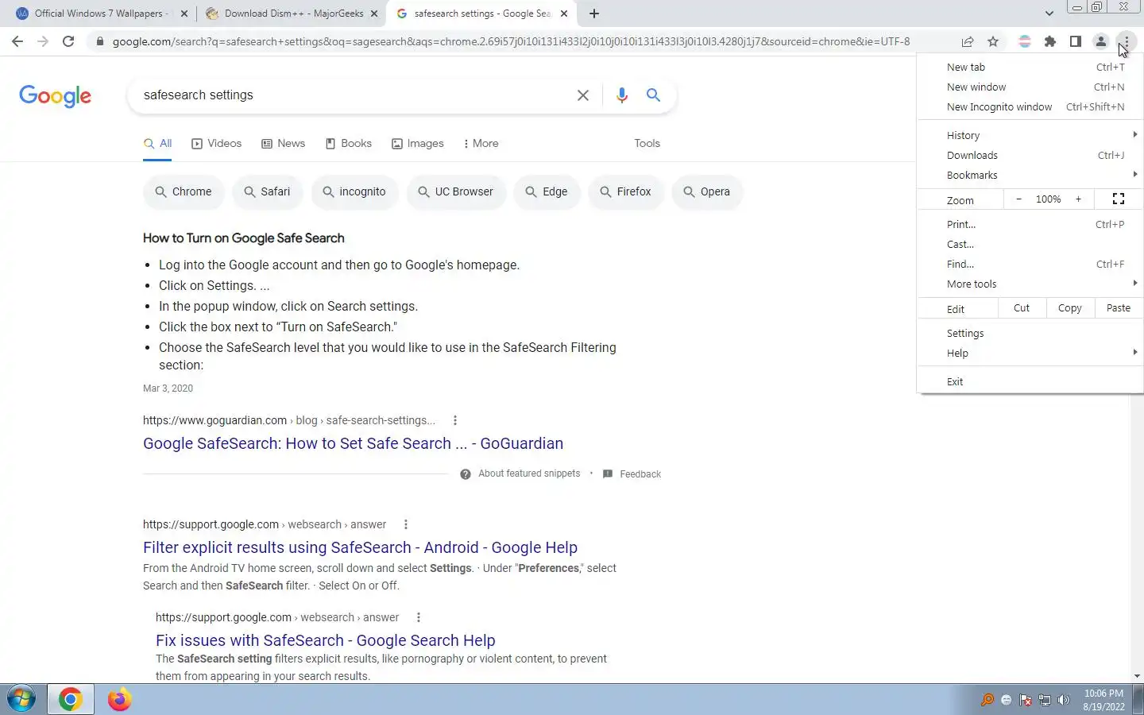Click Paste in the Edit row
1144x715 pixels.
(1119, 308)
